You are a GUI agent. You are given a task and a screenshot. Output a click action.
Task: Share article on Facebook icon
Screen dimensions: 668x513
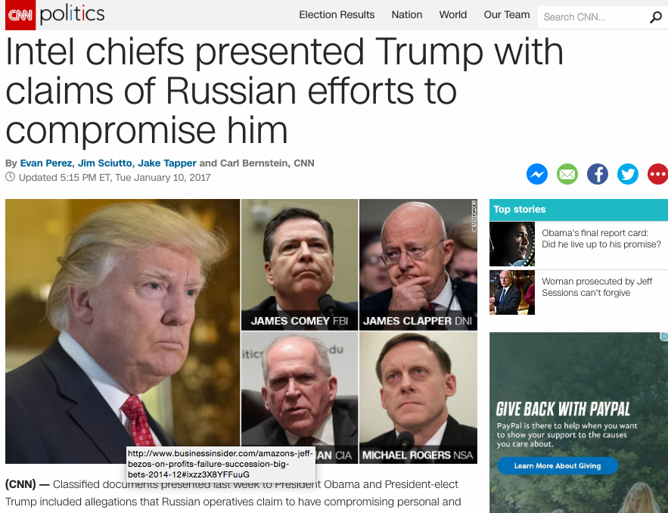pyautogui.click(x=598, y=174)
